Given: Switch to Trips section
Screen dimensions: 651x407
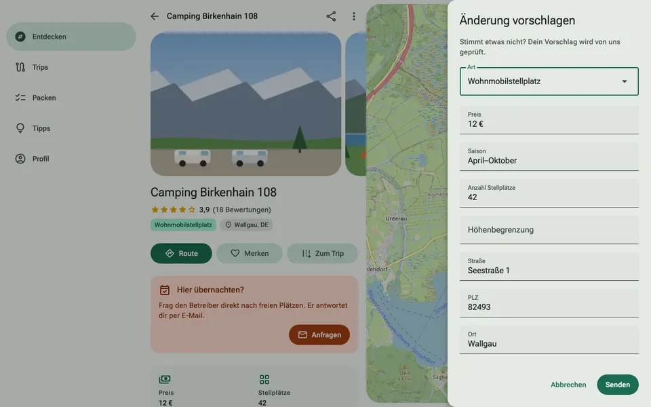Looking at the screenshot, I should [x=71, y=67].
